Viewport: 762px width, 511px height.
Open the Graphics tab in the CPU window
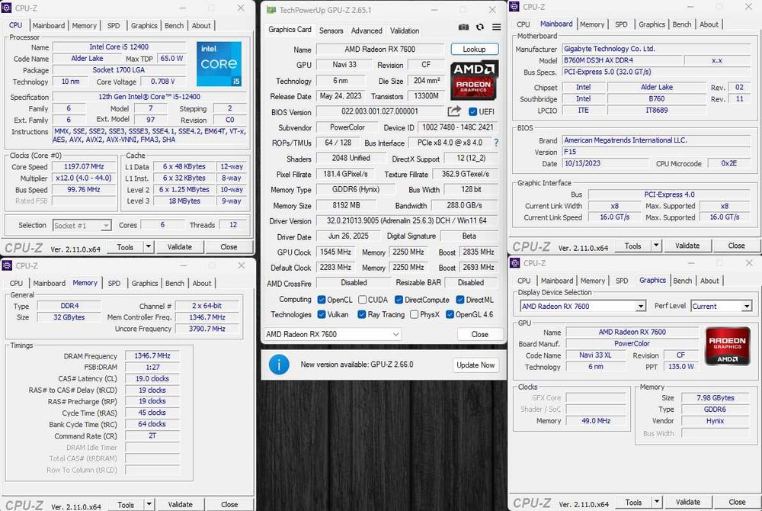(x=144, y=25)
